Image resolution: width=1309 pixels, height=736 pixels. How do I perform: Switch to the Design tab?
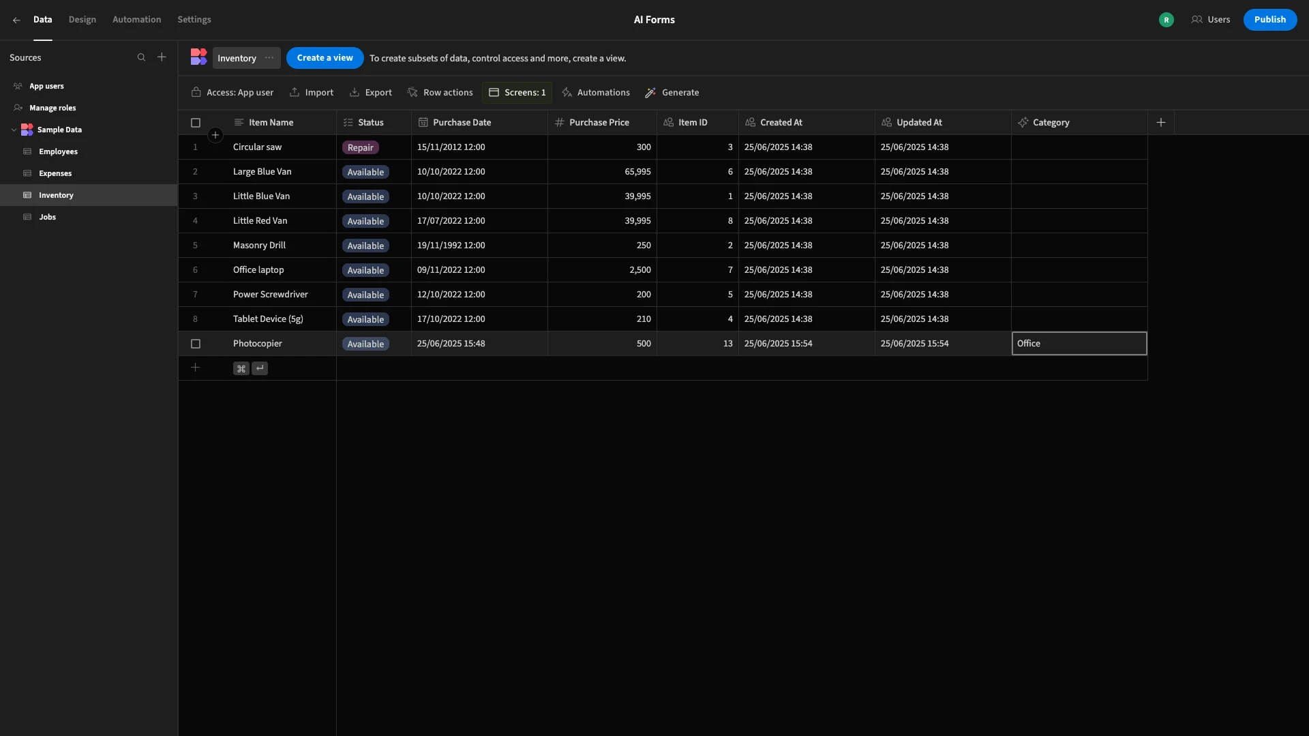coord(82,20)
